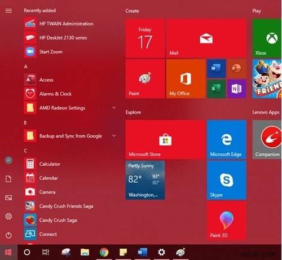Open Settings gear in Start sidebar

[x=8, y=217]
